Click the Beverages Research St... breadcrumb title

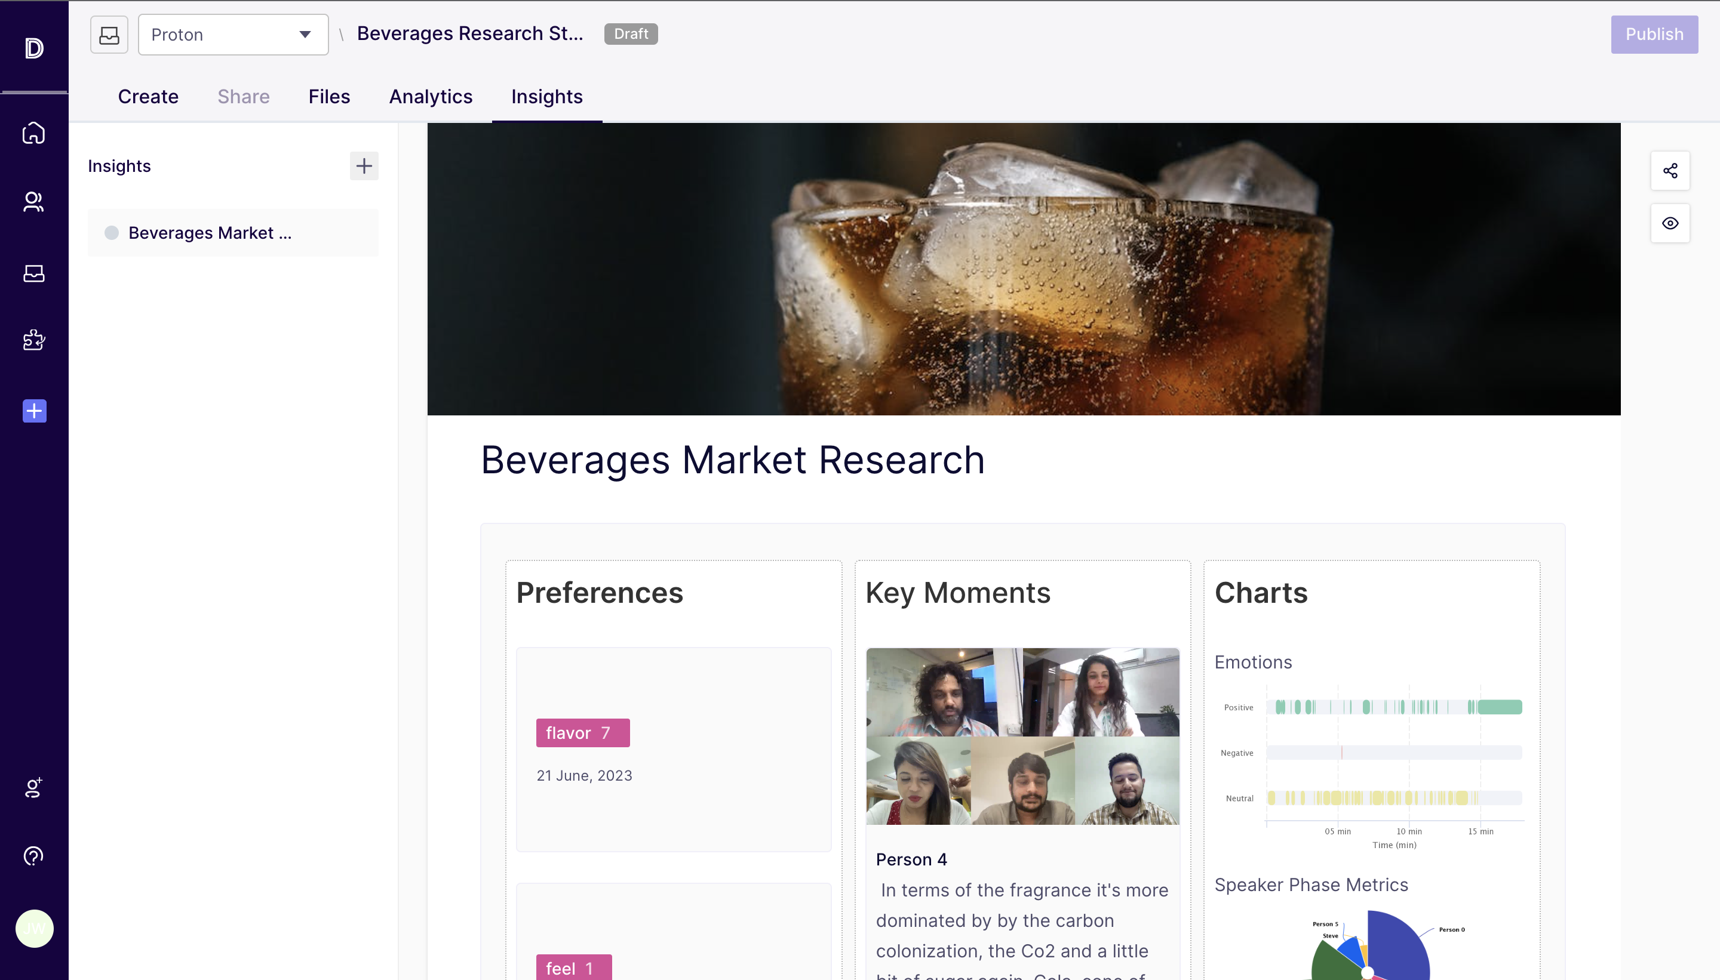pyautogui.click(x=470, y=33)
